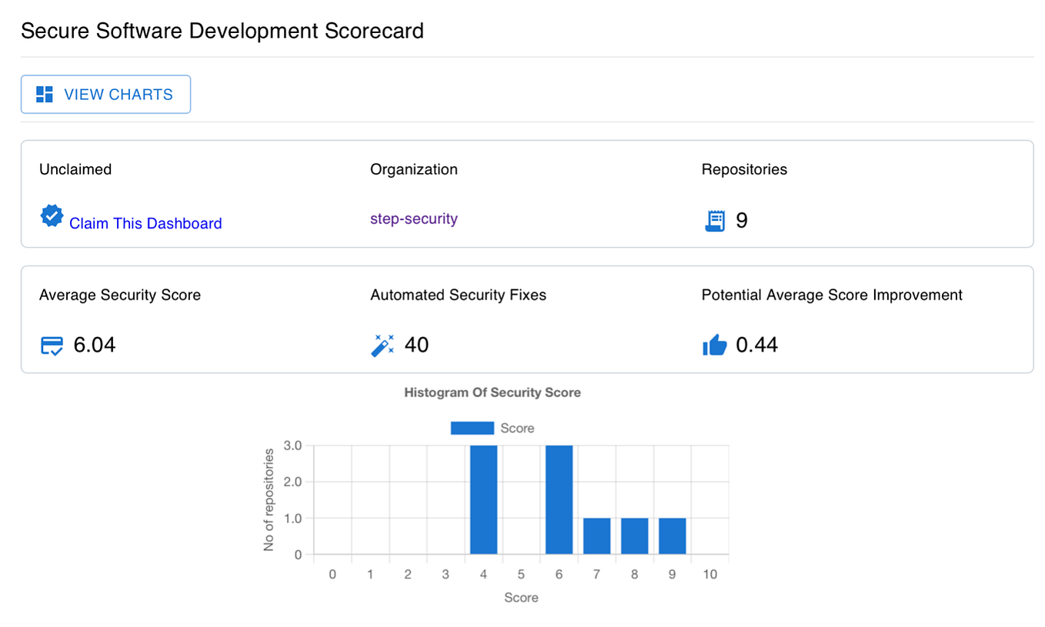Expand the Organization details section
This screenshot has width=1045, height=627.
(x=414, y=169)
